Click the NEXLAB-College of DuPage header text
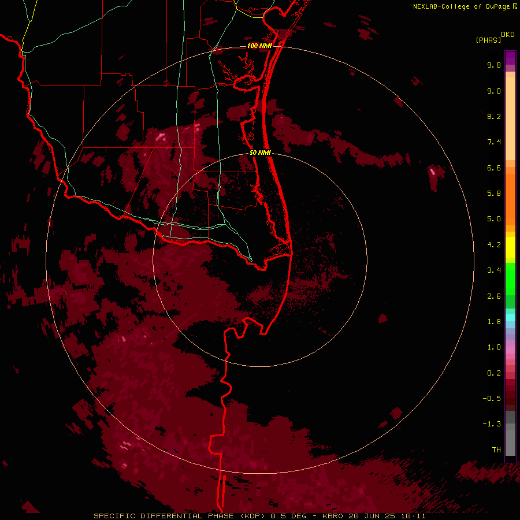This screenshot has width=520, height=520. (463, 6)
